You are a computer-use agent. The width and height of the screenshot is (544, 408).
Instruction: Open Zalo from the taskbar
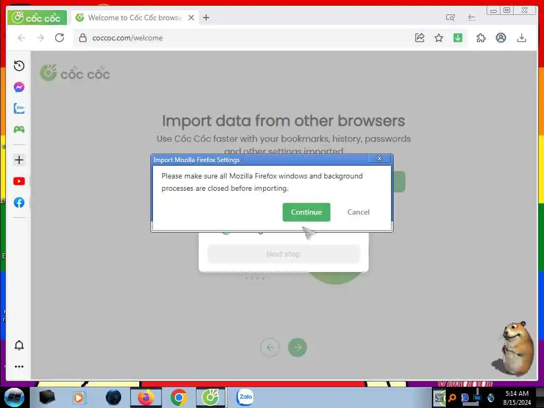point(245,397)
